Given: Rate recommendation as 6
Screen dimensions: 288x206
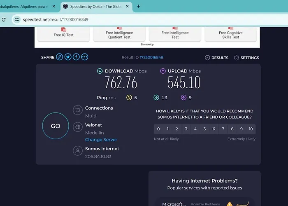Looking at the screenshot, I should pos(214,129).
